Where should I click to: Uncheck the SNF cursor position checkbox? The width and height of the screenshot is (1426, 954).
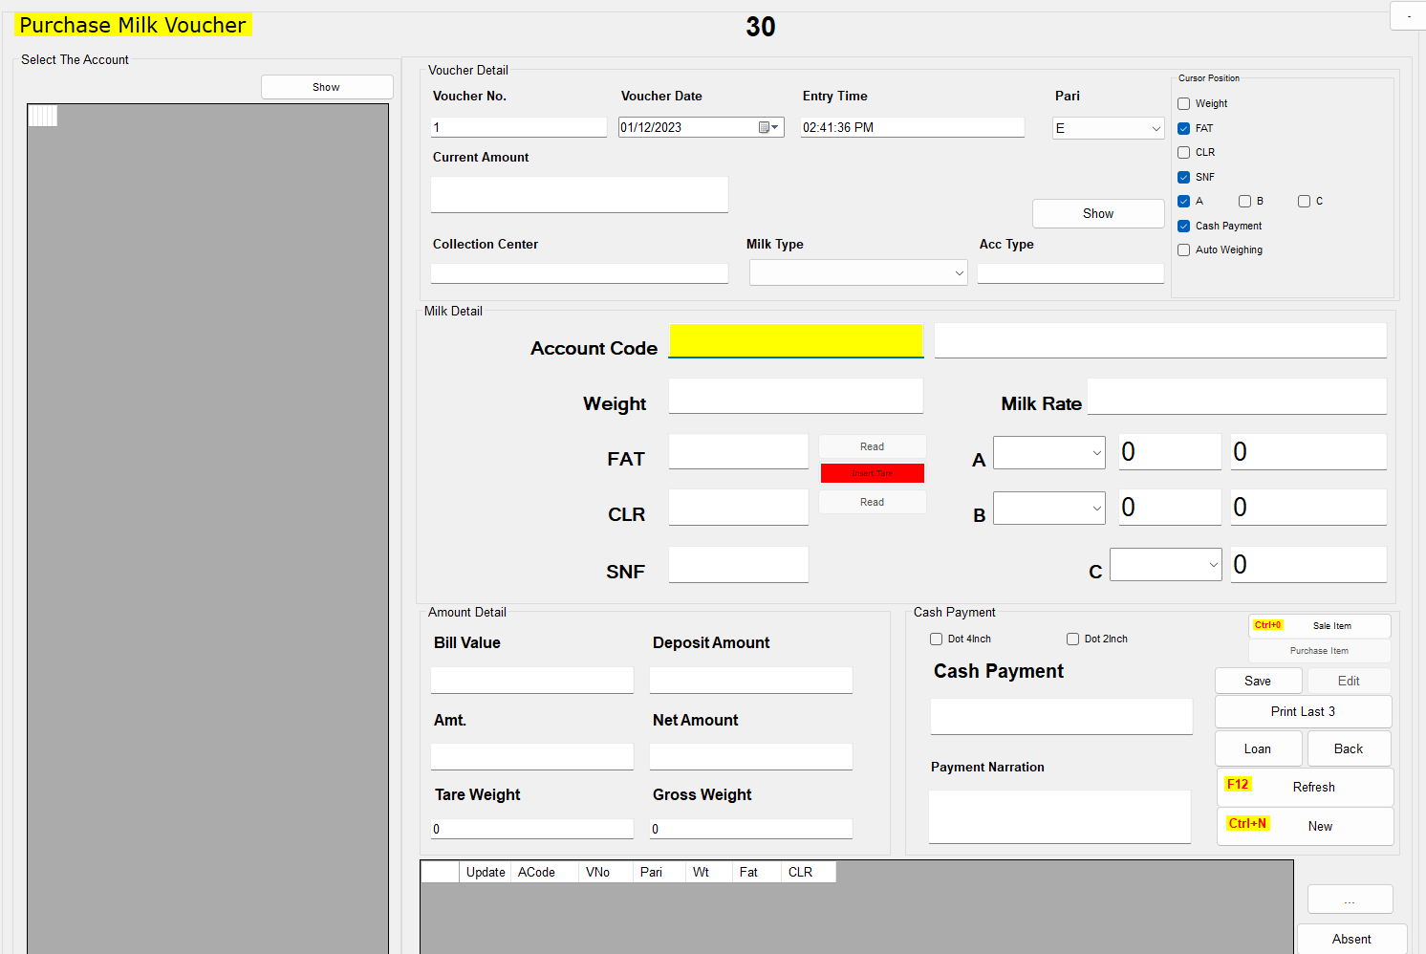1183,177
